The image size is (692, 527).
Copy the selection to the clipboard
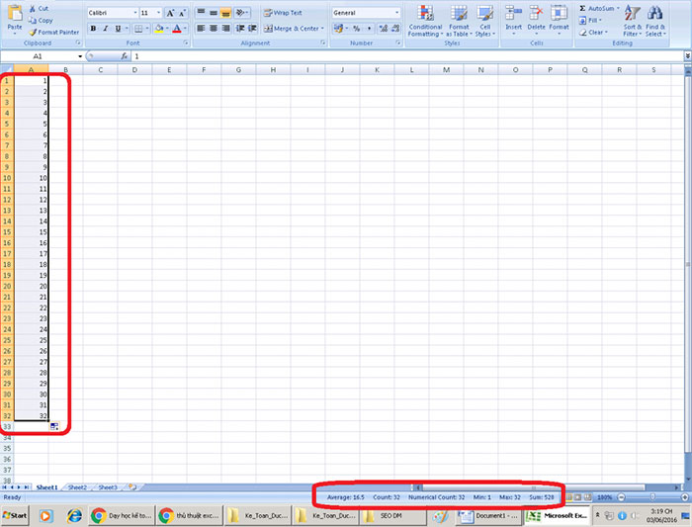pyautogui.click(x=41, y=21)
